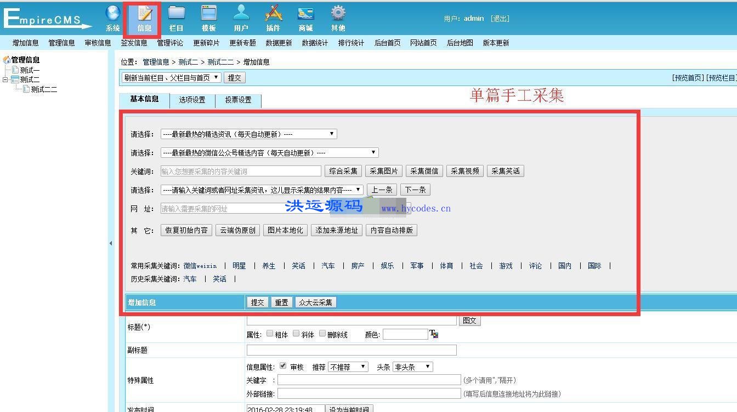Select 测试二二 in the tree

click(x=44, y=89)
